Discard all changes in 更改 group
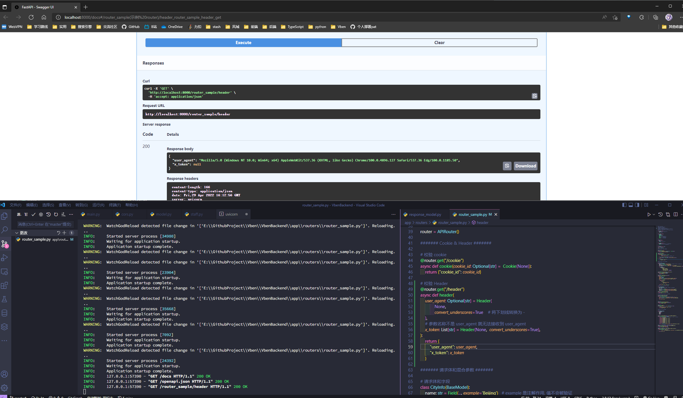Image resolution: width=683 pixels, height=398 pixels. [x=59, y=233]
